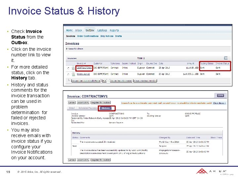Image resolution: width=238 pixels, height=178 pixels.
Task: Sort by Routing Status column header
Action: click(207, 63)
